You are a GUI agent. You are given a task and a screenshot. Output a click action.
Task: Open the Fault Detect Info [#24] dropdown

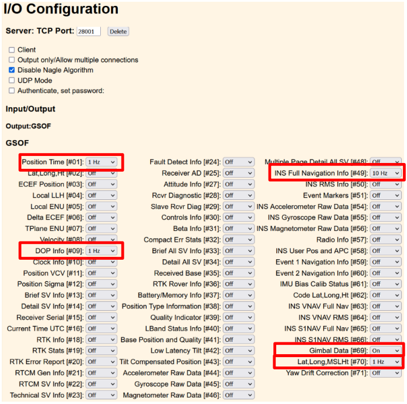coord(239,162)
